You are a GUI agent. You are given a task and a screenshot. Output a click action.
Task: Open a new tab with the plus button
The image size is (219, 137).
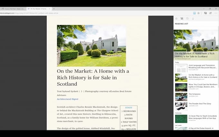(54, 9)
